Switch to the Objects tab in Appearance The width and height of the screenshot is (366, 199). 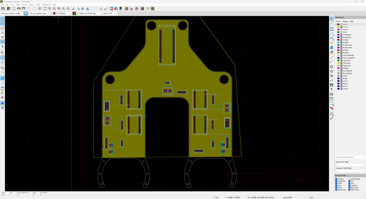345,21
